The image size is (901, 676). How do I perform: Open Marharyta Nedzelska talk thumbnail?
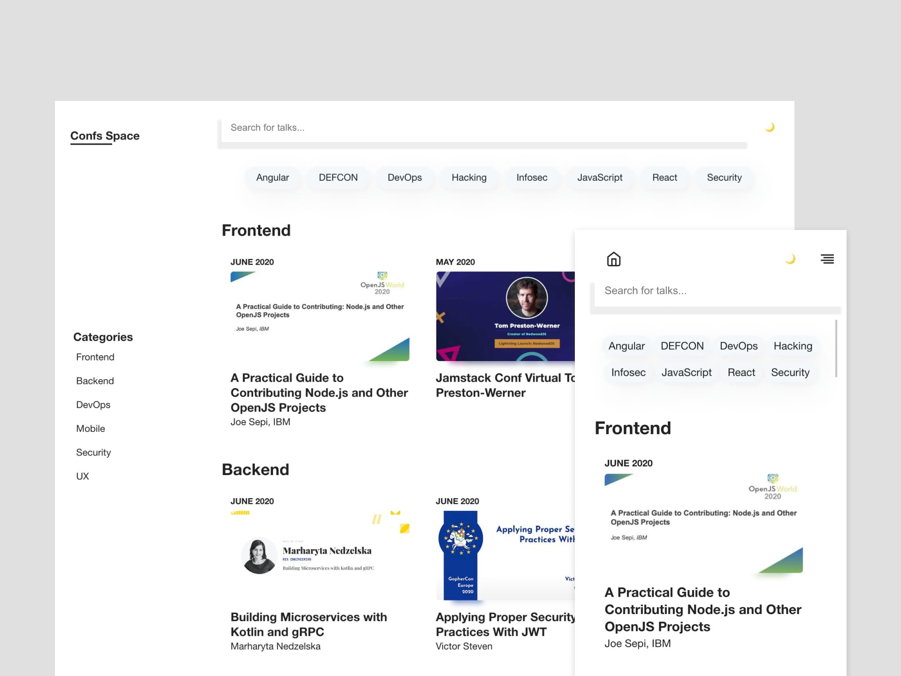[x=320, y=555]
